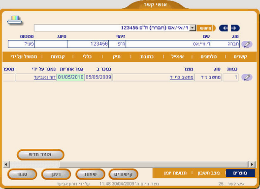
Task: Switch to the מוצרים bottom tab
Action: pos(240,173)
